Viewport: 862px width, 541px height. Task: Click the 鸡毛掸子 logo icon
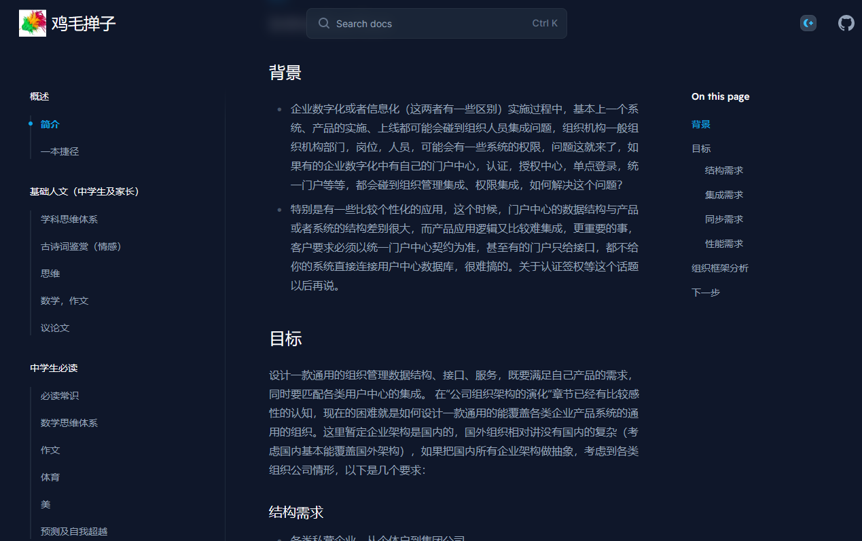[32, 22]
